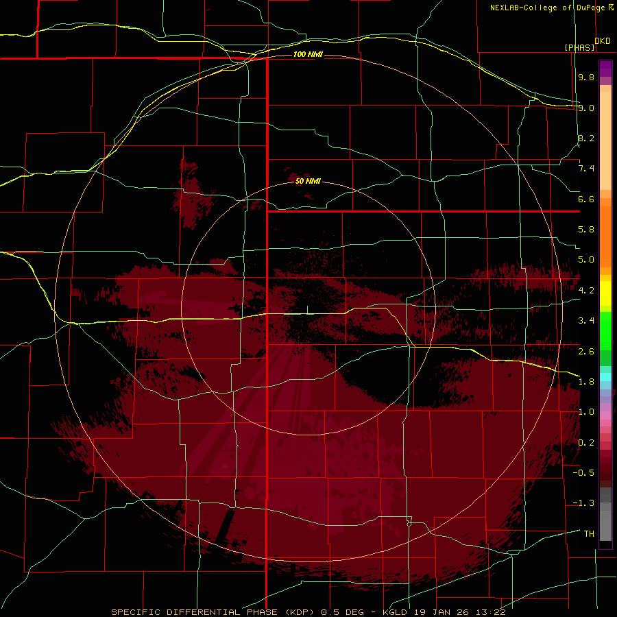The image size is (617, 617).
Task: Click the 50 NMI range ring label
Action: (308, 181)
